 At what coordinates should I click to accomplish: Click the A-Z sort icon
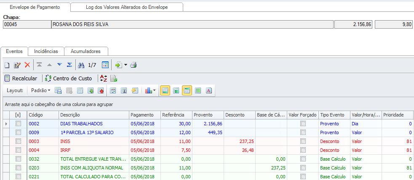click(x=104, y=78)
